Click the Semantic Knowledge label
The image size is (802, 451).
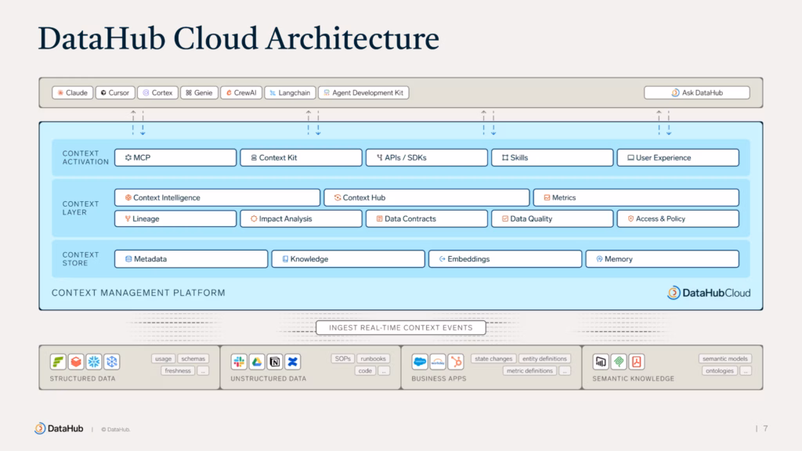(x=633, y=378)
